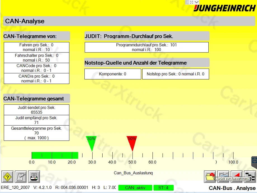Click 'Notstop-Quelle und Anzahl der Telegramme' header
257x193 pixels.
[147, 62]
